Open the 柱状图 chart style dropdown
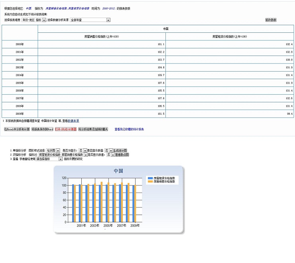 click(58, 150)
